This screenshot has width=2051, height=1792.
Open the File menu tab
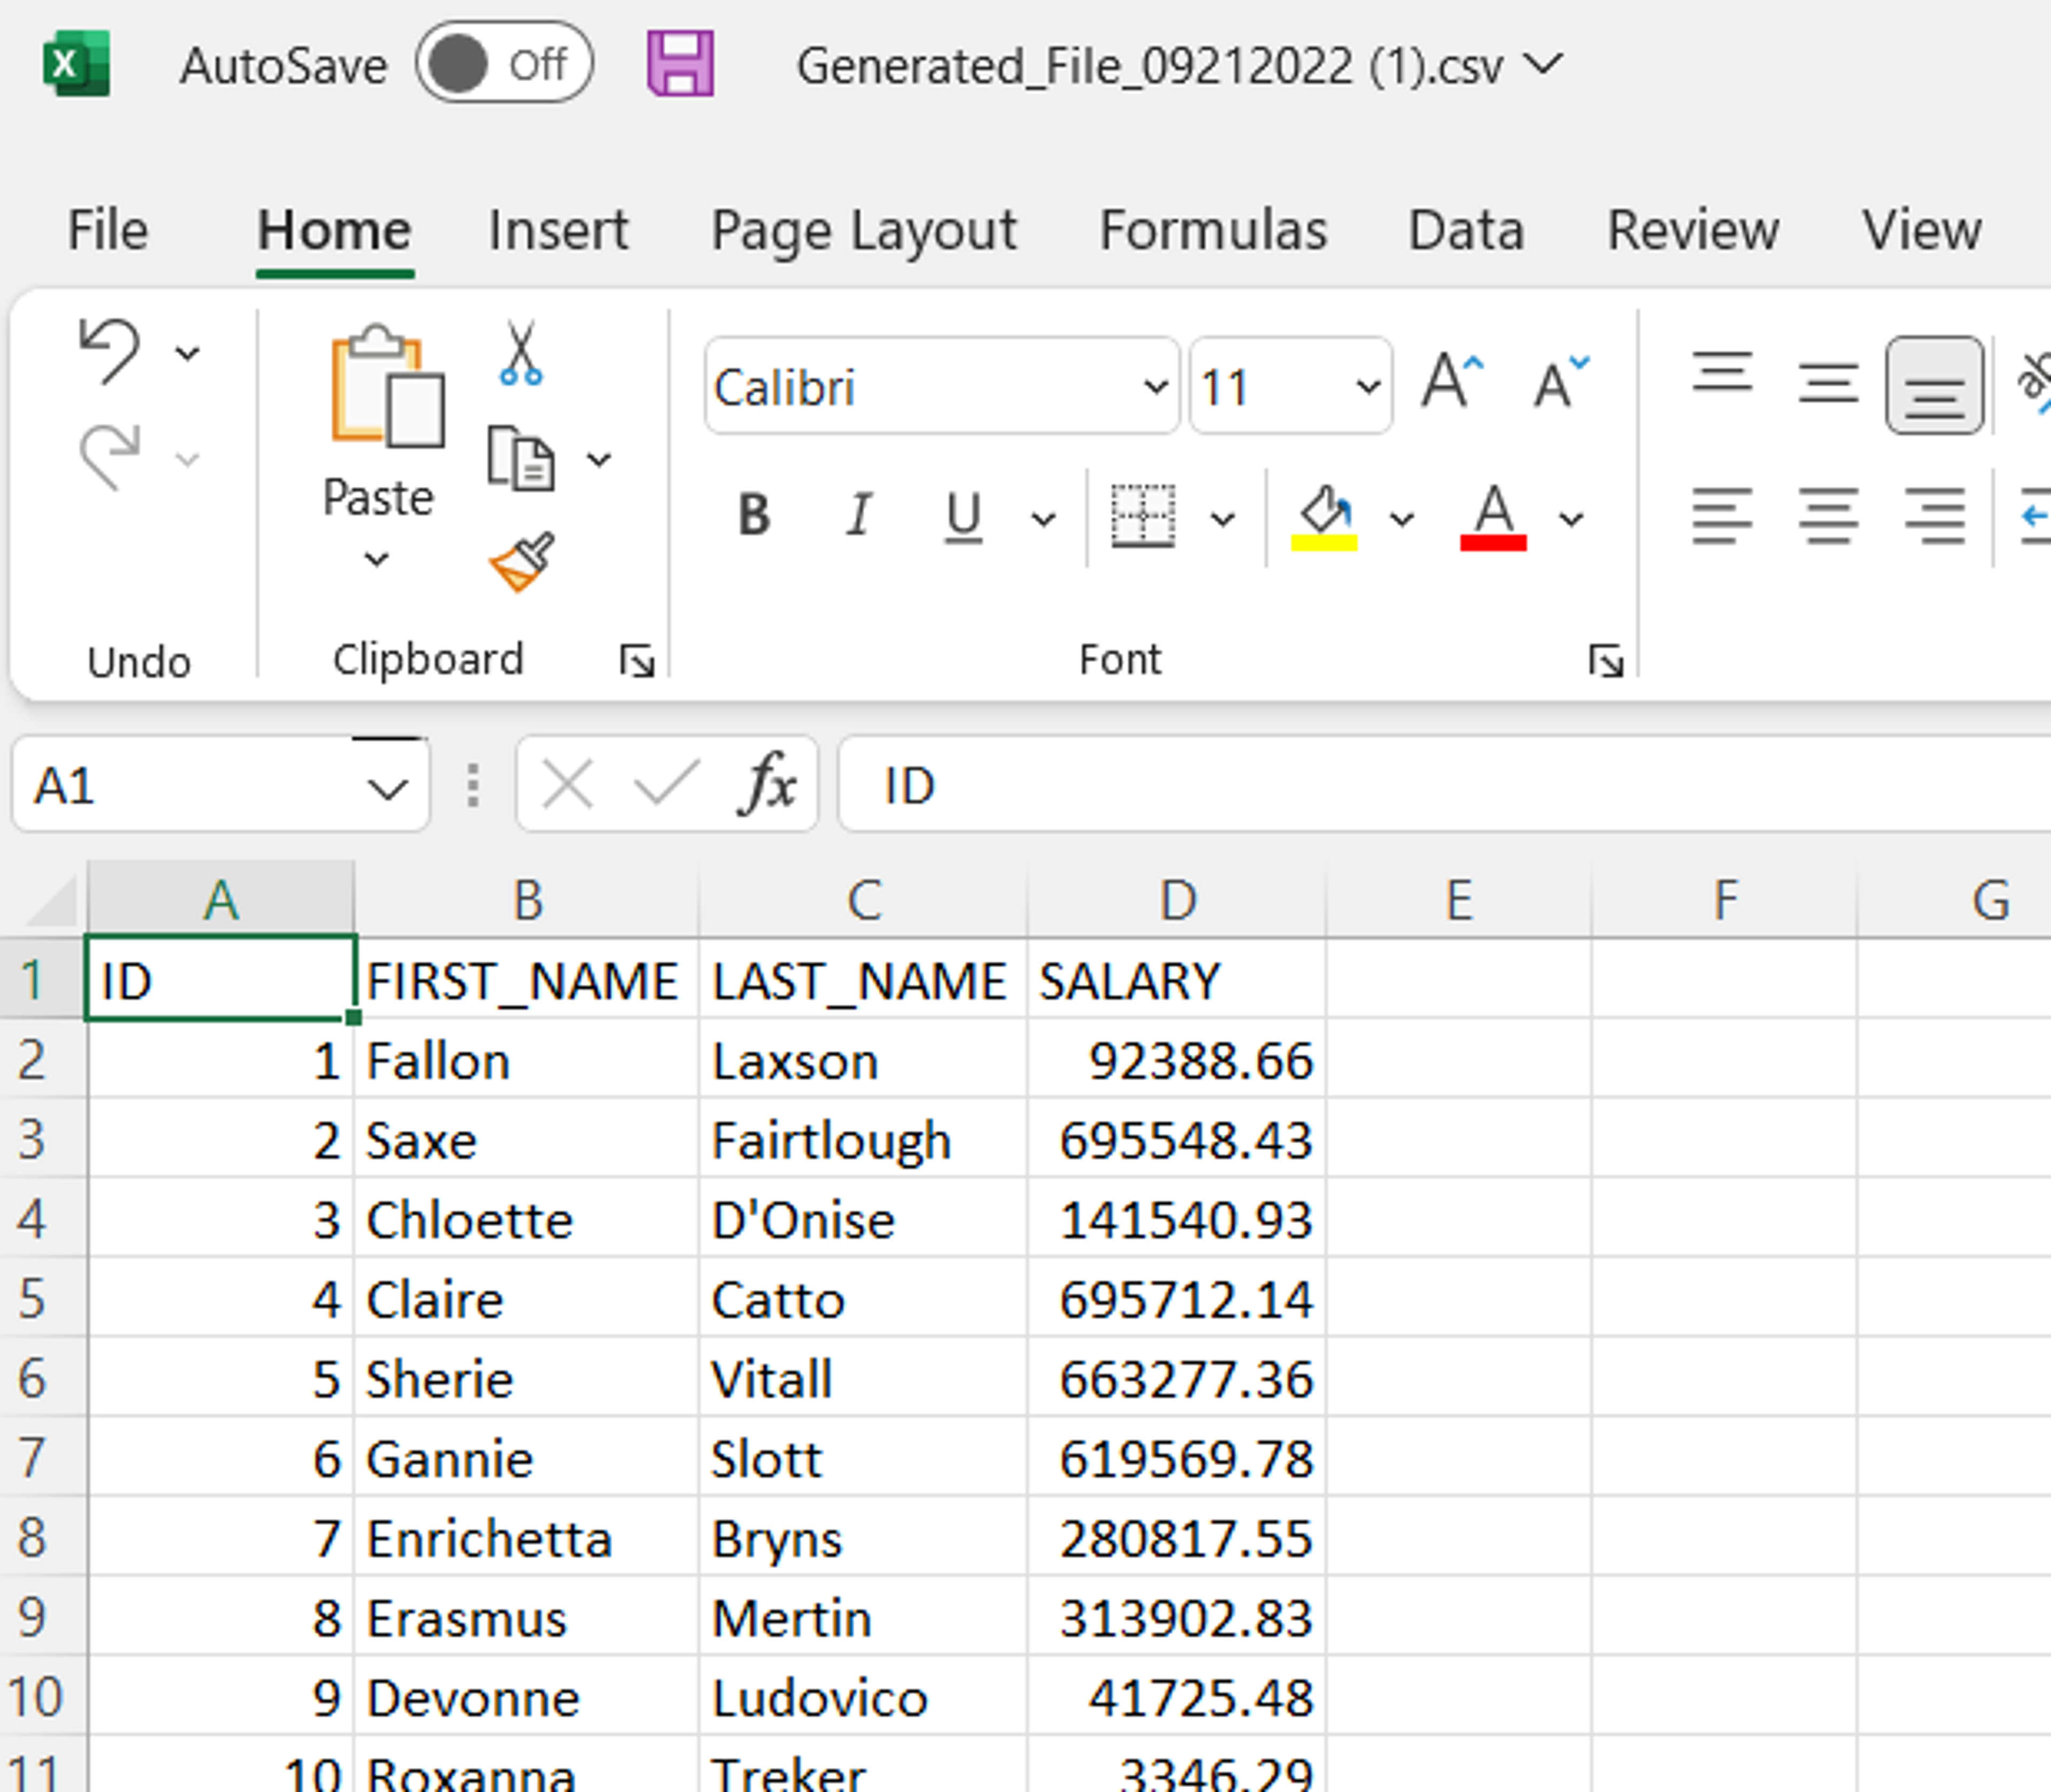(x=108, y=230)
